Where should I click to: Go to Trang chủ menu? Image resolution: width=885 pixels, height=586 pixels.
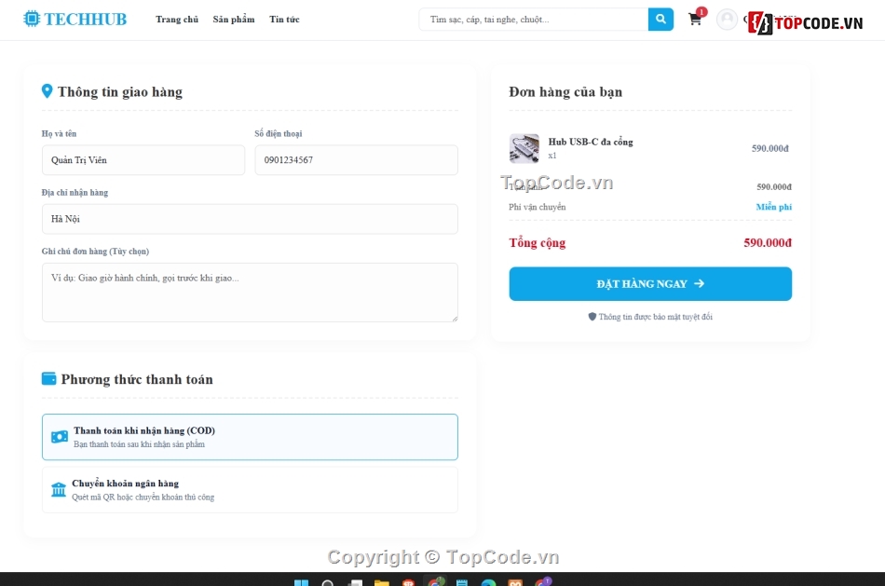[177, 20]
